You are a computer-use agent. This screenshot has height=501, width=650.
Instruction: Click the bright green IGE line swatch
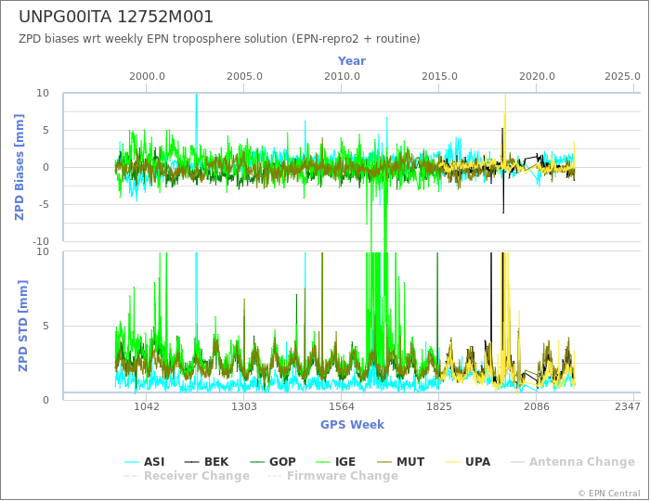pyautogui.click(x=323, y=462)
